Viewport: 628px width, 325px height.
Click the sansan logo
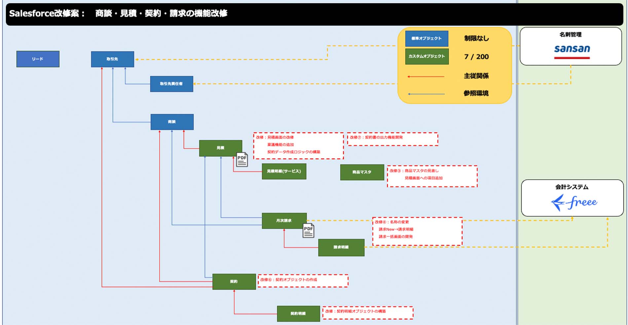[x=572, y=51]
